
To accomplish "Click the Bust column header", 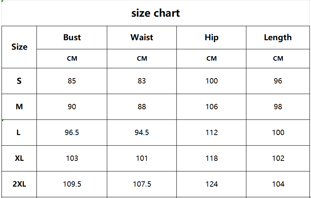I will point(72,37).
